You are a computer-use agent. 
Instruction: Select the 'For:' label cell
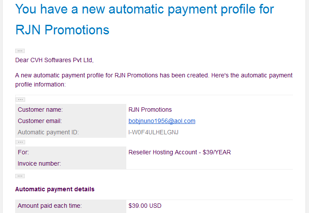tap(71, 152)
